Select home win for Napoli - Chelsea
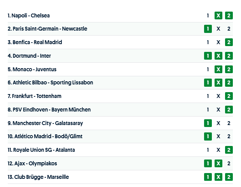Screen dimensions: 241x187 [208, 15]
